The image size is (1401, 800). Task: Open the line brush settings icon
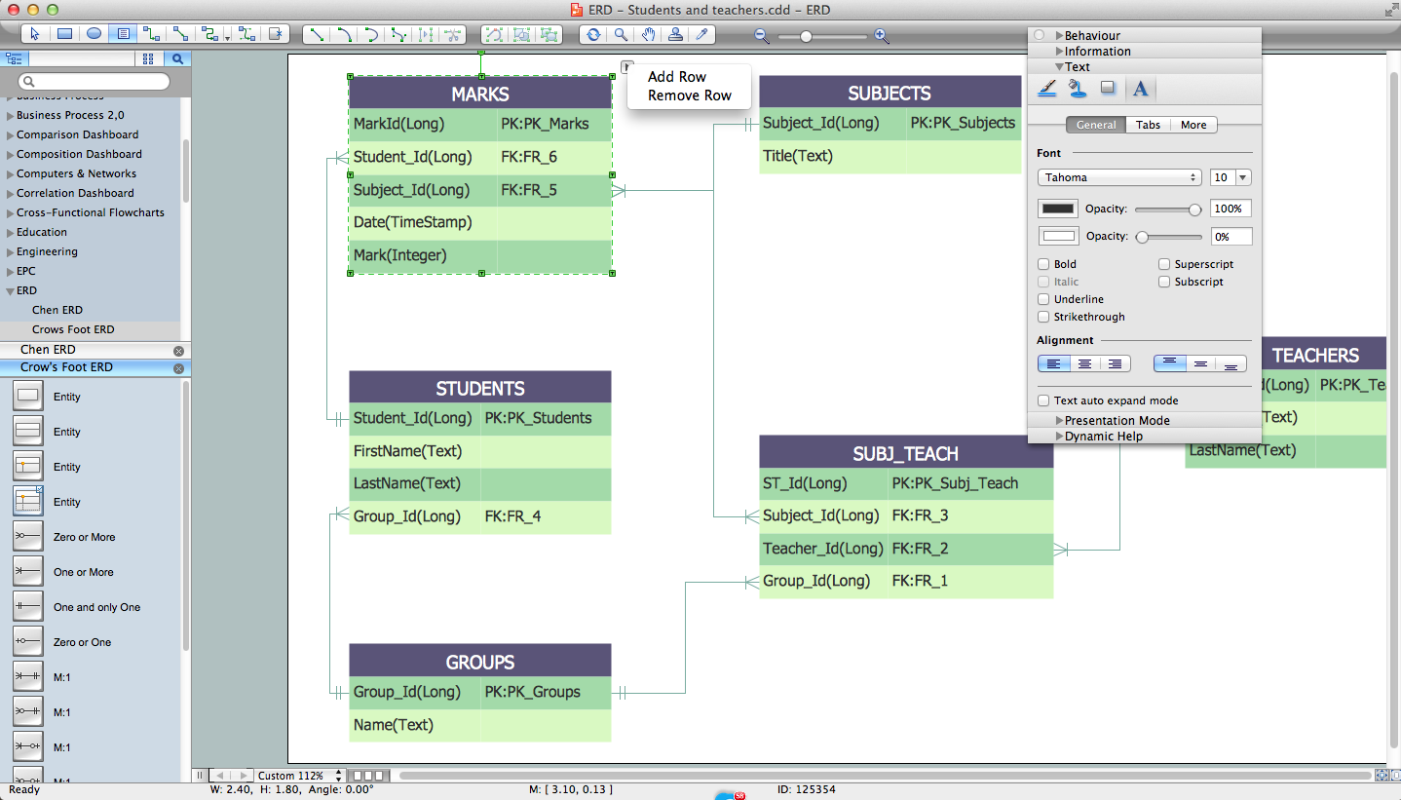1047,89
